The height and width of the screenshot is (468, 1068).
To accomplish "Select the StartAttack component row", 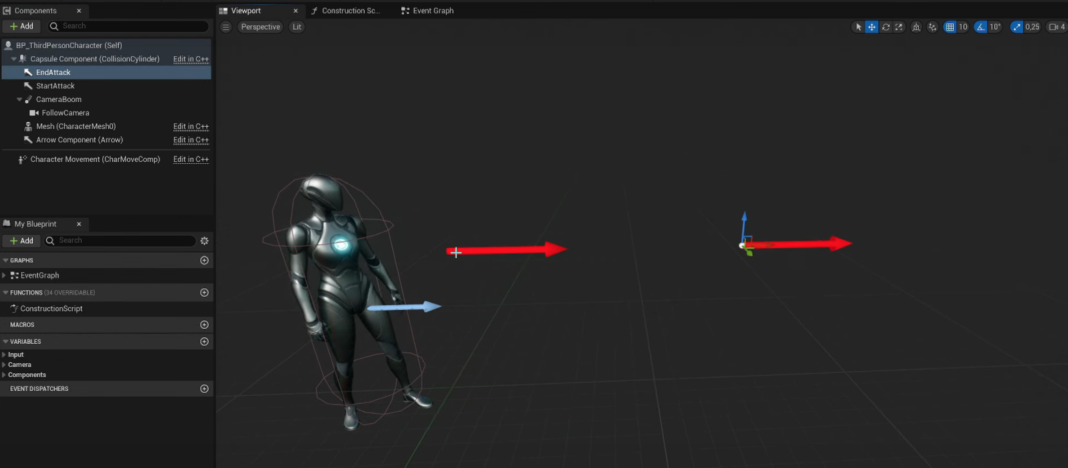I will [x=107, y=86].
